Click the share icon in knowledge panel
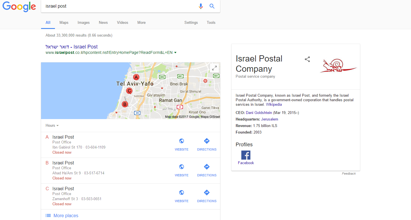The height and width of the screenshot is (220, 411). (x=307, y=59)
